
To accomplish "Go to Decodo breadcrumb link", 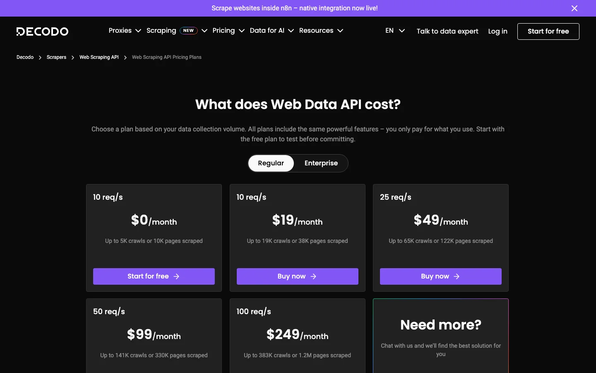I will [25, 57].
